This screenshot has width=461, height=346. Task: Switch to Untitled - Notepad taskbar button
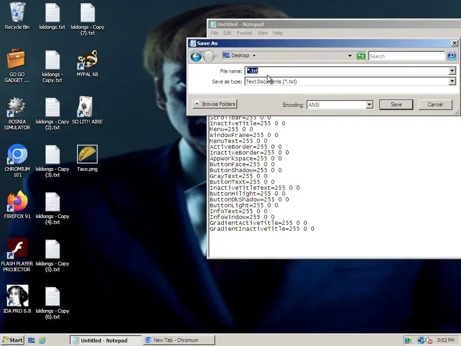(x=105, y=341)
